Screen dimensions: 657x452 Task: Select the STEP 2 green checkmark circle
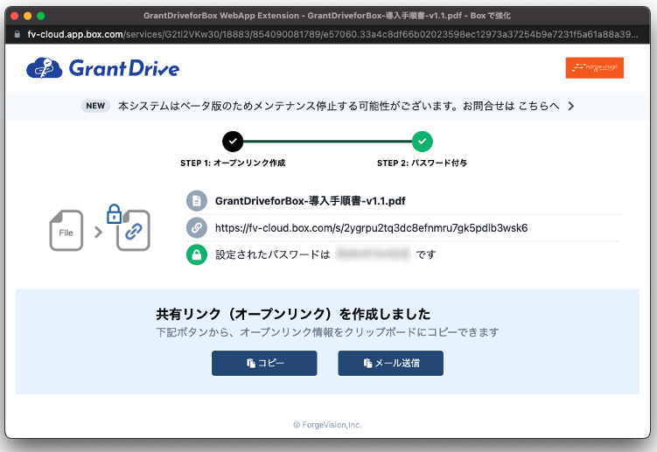[422, 142]
